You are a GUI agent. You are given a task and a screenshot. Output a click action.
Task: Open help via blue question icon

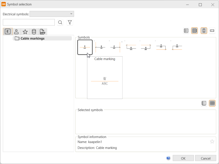168,158
